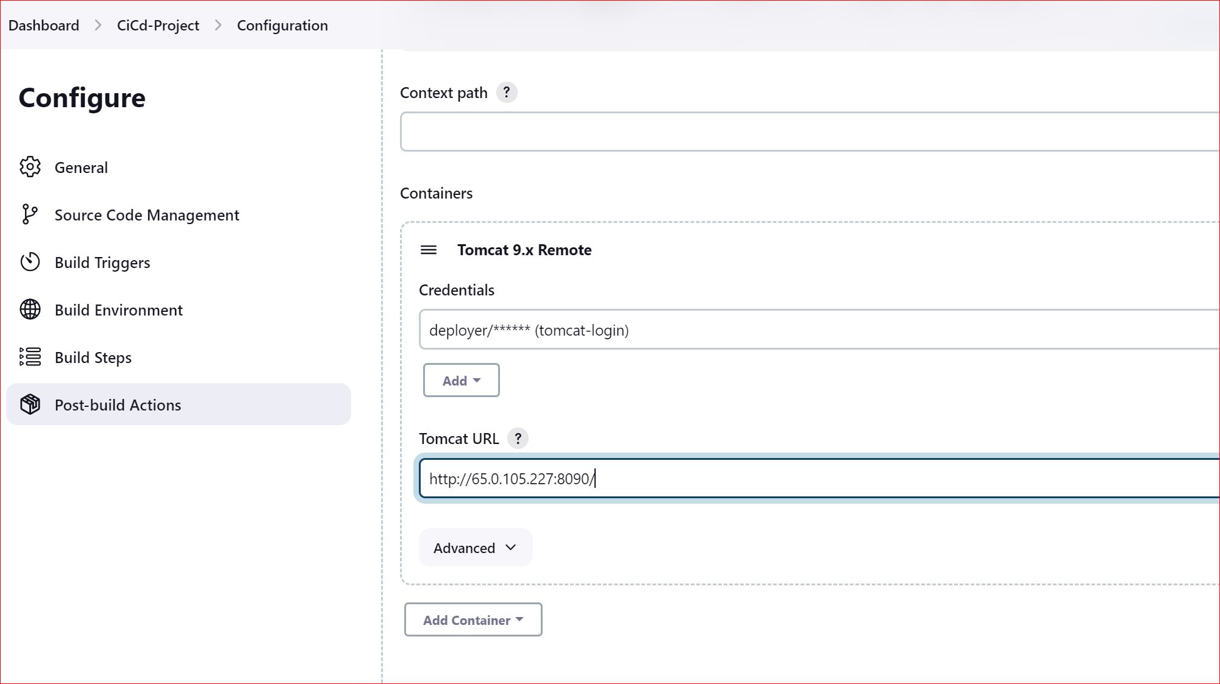Select the Tomcat URL input field

(671, 478)
